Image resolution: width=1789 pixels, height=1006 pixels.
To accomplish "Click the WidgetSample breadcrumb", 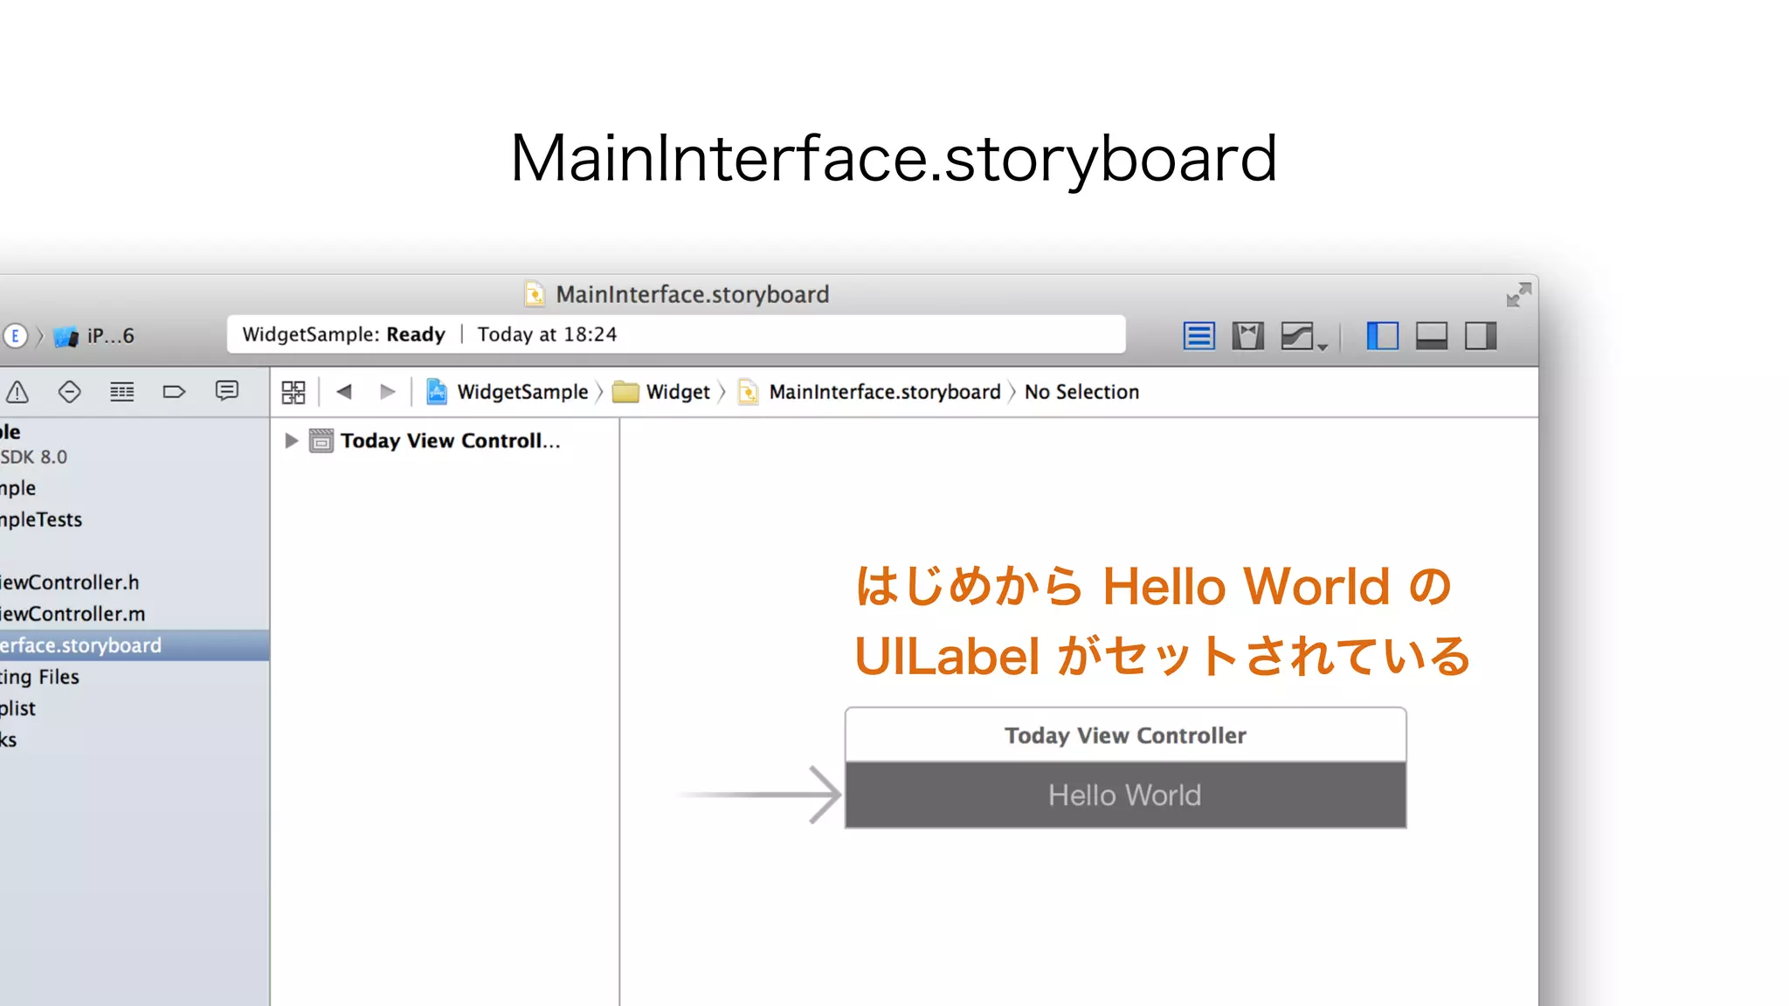I will pyautogui.click(x=507, y=392).
